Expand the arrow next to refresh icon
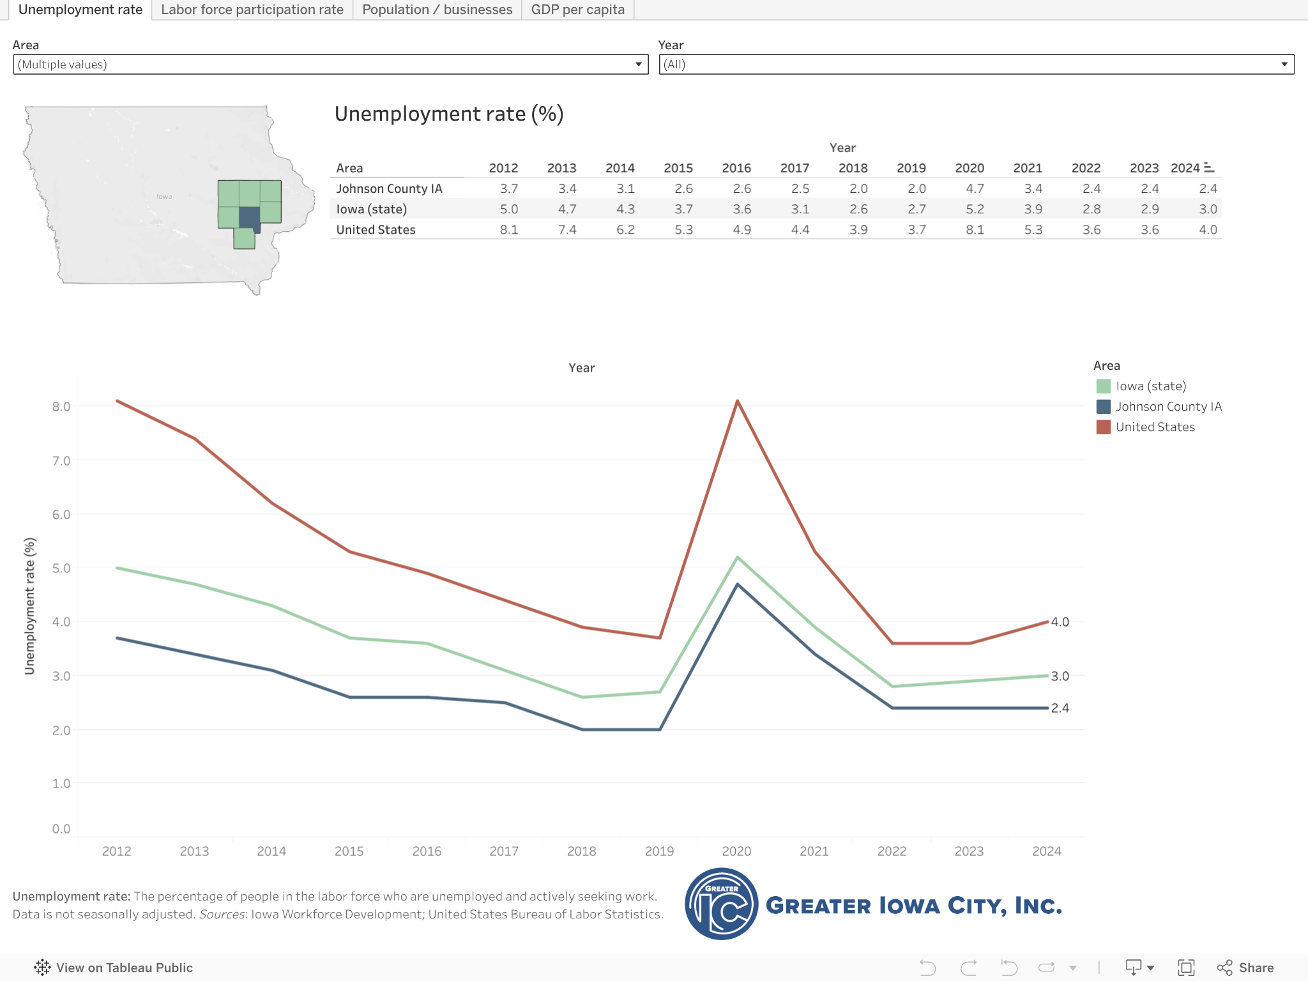 [1073, 968]
